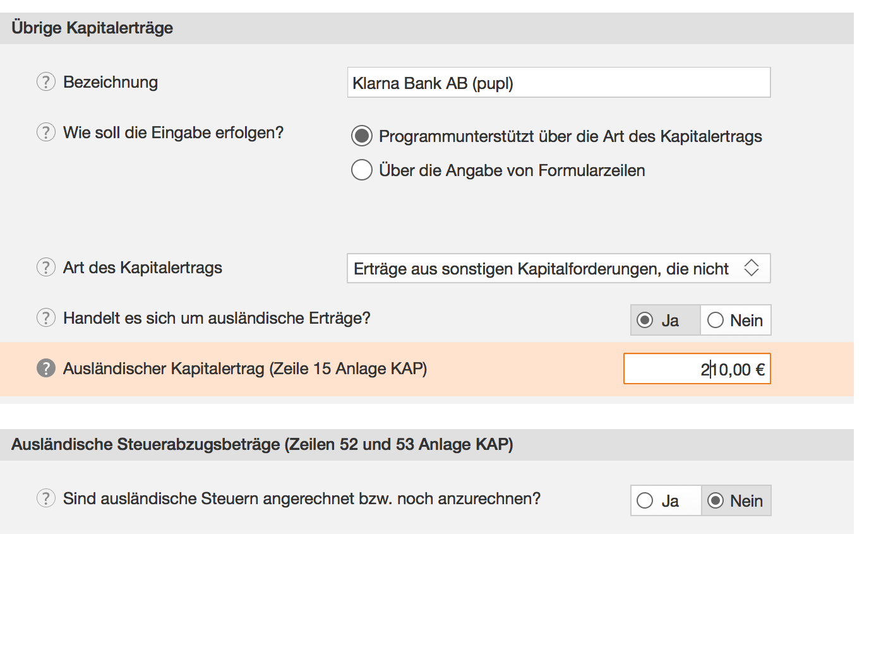Viewport: 869px width, 655px height.
Task: Select 'Programmunterstützt über die Art des Kapitalertrags'
Action: (x=362, y=136)
